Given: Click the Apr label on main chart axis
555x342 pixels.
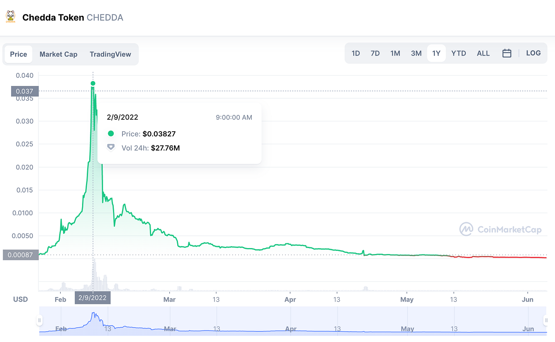Looking at the screenshot, I should (291, 299).
